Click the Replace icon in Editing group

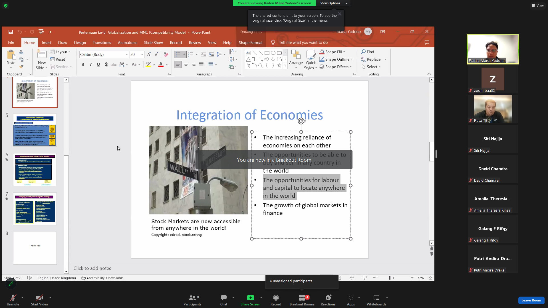363,59
